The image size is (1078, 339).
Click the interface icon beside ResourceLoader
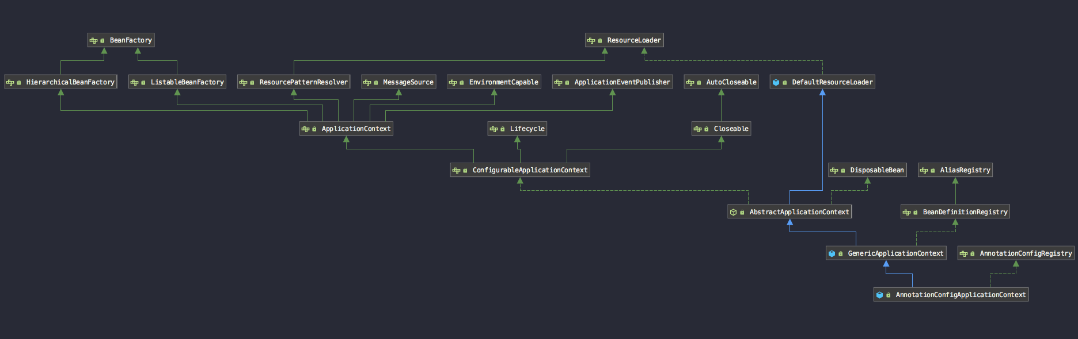point(591,40)
